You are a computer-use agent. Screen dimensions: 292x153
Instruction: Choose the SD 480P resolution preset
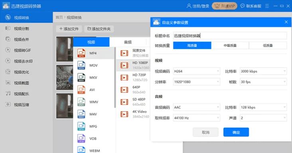click(133, 102)
